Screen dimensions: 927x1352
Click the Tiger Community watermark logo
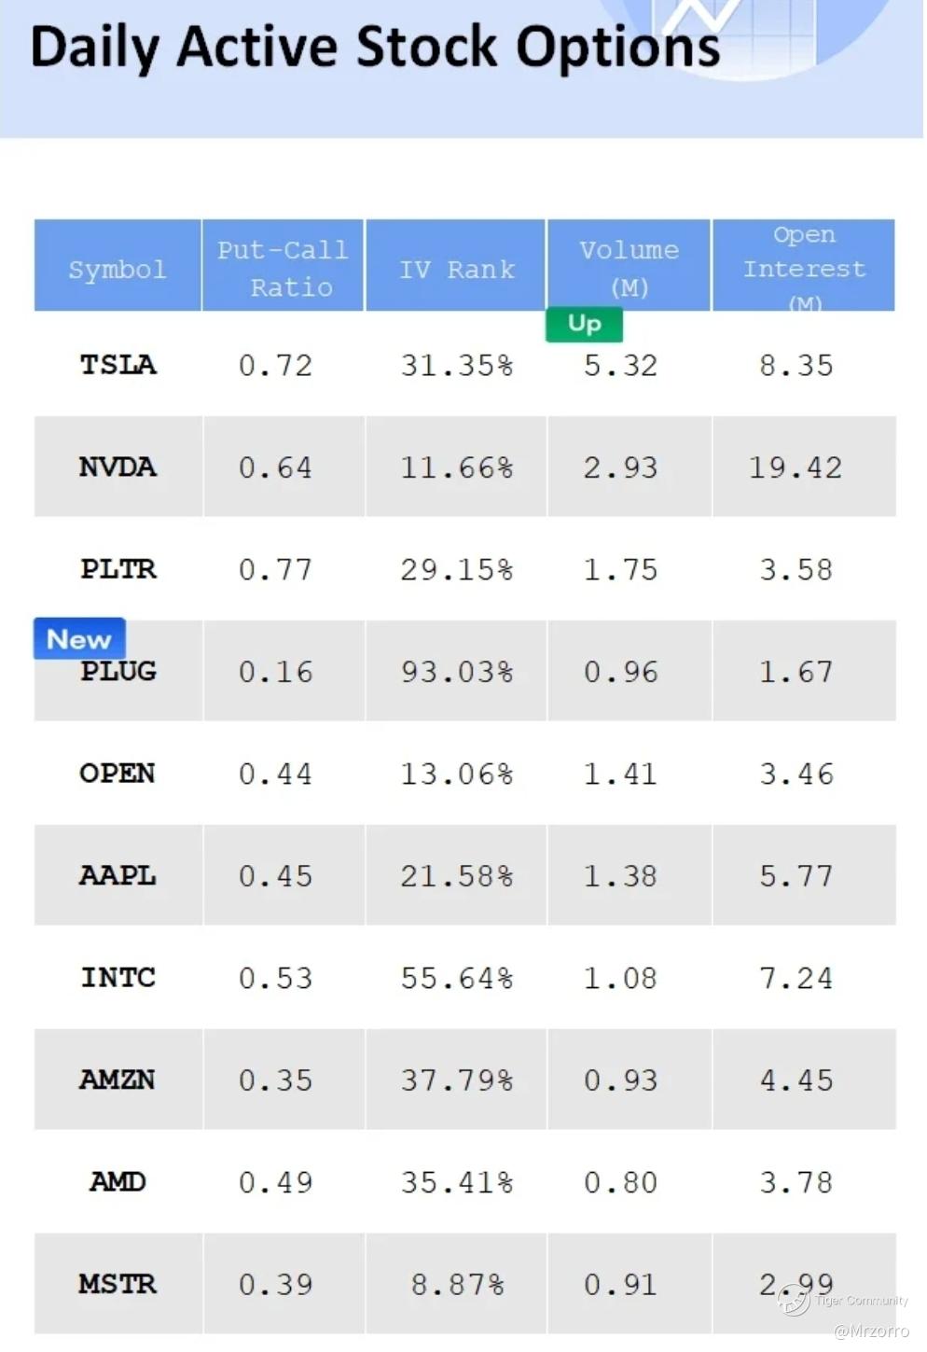click(x=795, y=1300)
